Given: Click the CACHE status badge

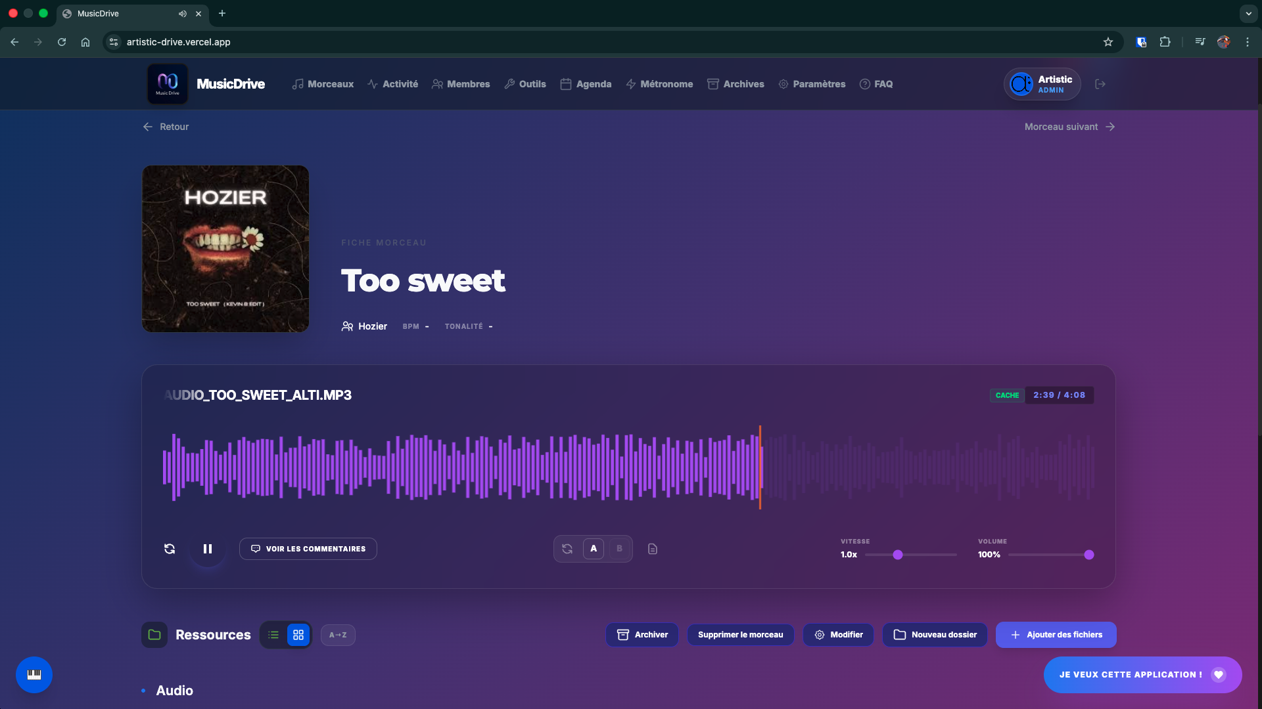Looking at the screenshot, I should (1007, 395).
